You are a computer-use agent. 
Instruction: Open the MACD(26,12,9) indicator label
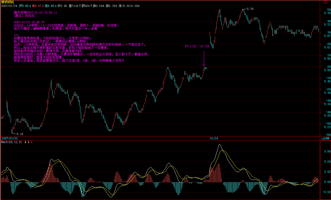point(12,142)
